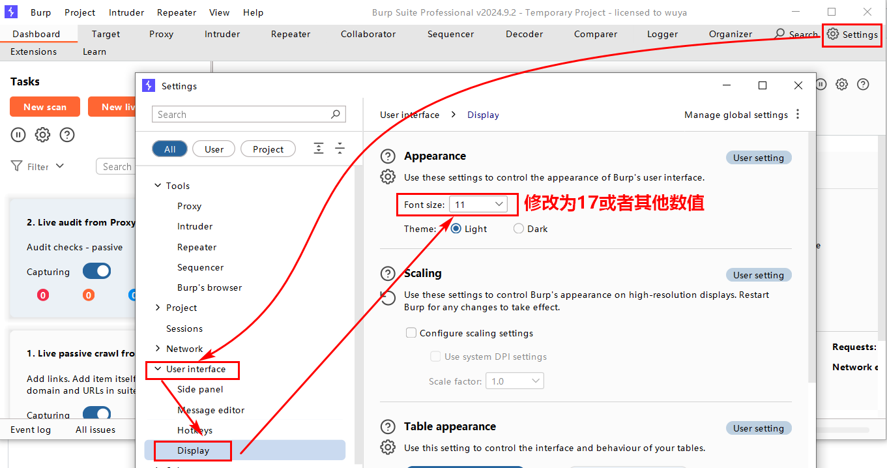Open the Font size dropdown
887x468 pixels.
478,204
